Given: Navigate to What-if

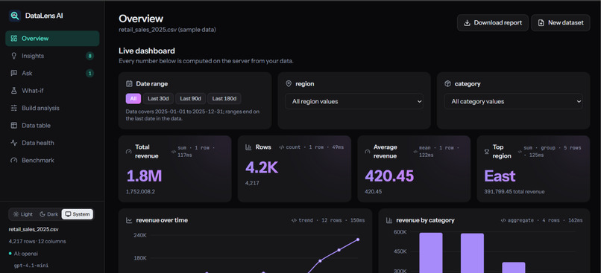Looking at the screenshot, I should (52, 91).
